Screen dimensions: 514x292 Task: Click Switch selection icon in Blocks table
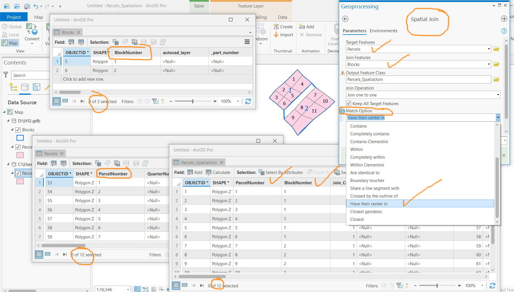pyautogui.click(x=134, y=42)
